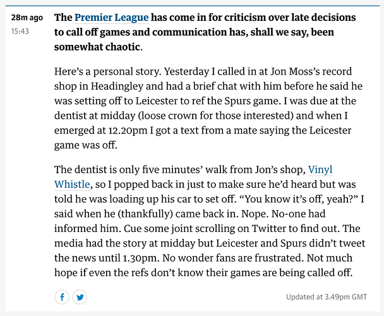Click the "Updated at 3.49pm GMT" note
The image size is (384, 316).
(x=326, y=297)
